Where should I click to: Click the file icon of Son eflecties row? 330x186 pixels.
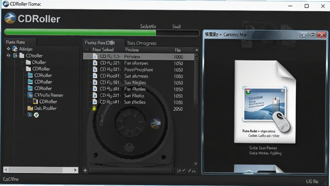point(95,102)
